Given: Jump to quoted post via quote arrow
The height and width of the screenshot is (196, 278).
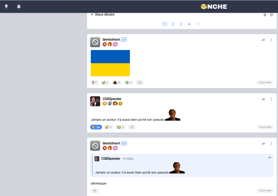Looking at the screenshot, I should click(269, 158).
